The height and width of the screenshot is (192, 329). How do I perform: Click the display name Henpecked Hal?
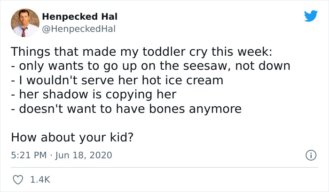(x=80, y=17)
